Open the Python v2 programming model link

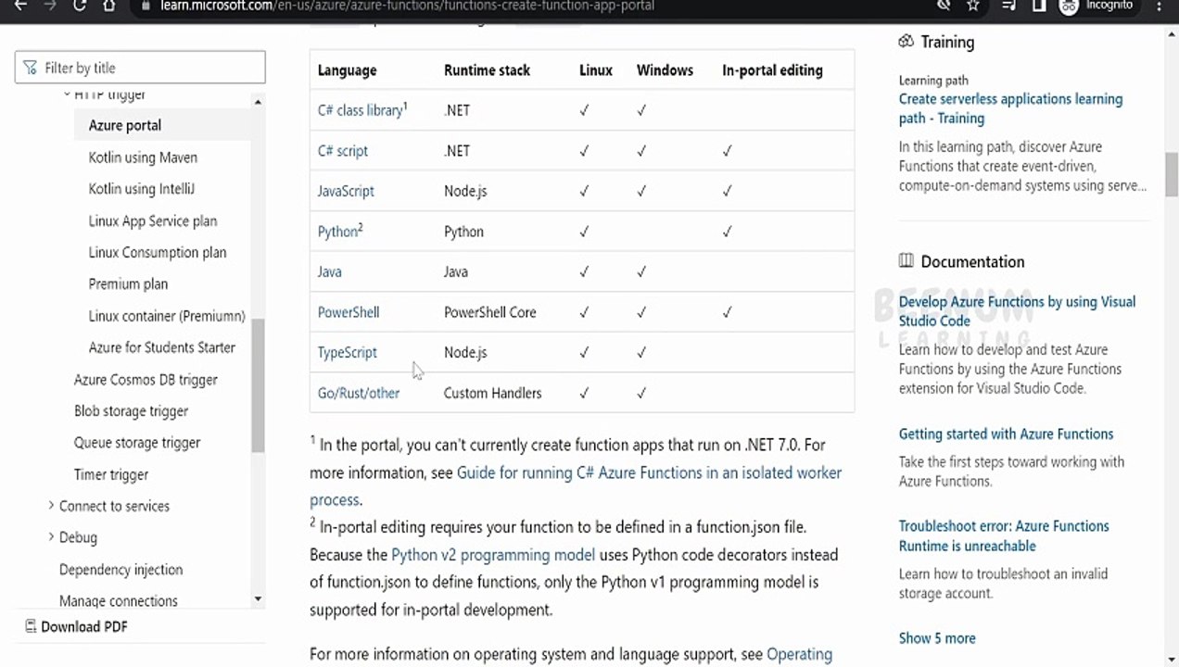pos(493,555)
